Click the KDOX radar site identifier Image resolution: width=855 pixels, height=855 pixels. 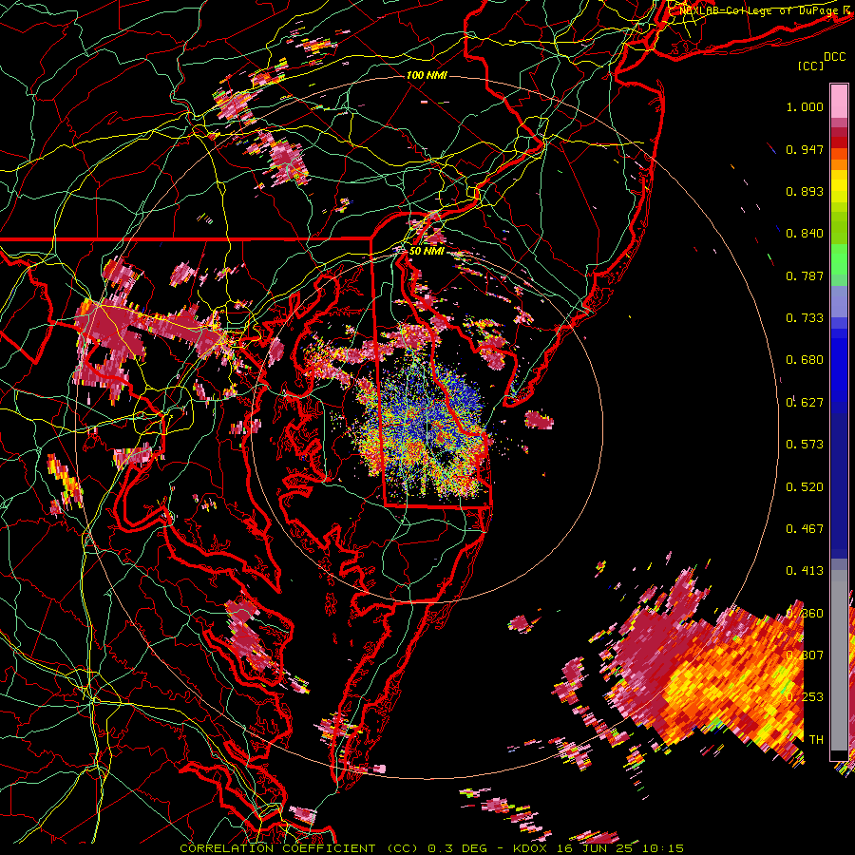pyautogui.click(x=531, y=848)
